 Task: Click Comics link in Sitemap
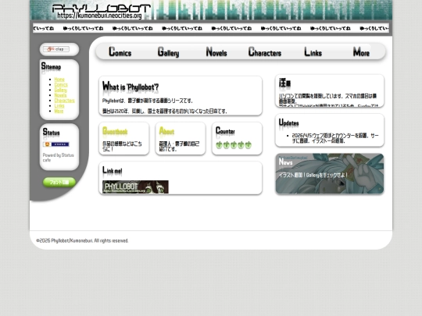(x=61, y=84)
